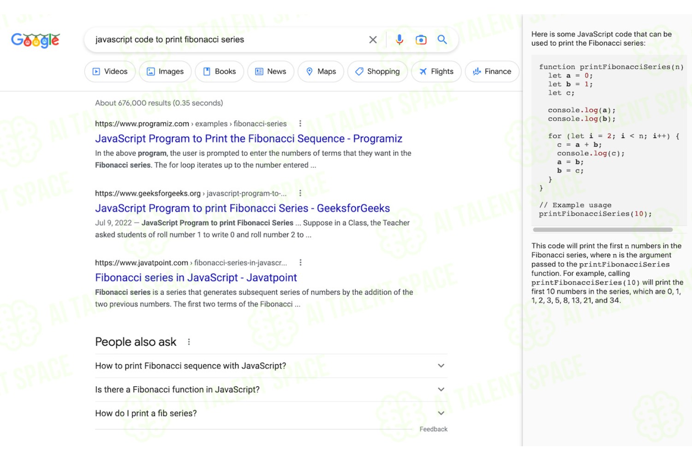The width and height of the screenshot is (692, 461).
Task: Click the Feedback link
Action: (434, 429)
